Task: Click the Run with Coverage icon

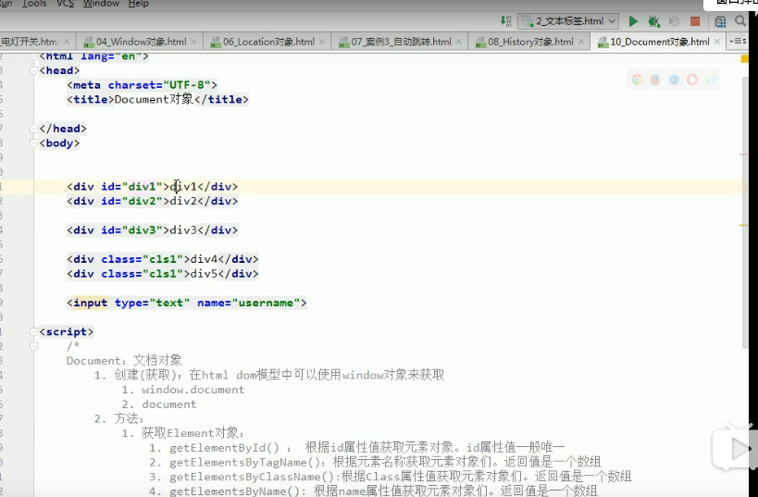Action: click(x=675, y=21)
